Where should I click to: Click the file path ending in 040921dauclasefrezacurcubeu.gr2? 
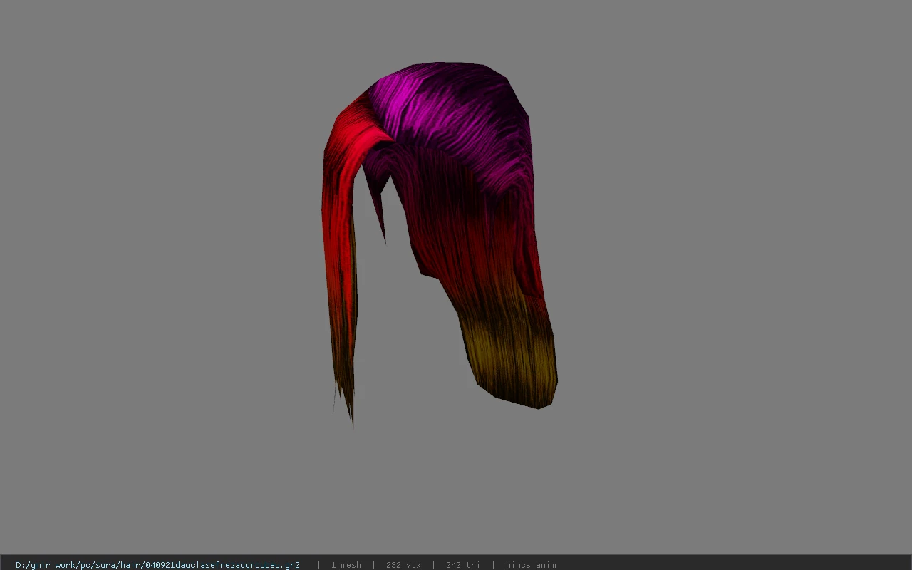click(157, 565)
